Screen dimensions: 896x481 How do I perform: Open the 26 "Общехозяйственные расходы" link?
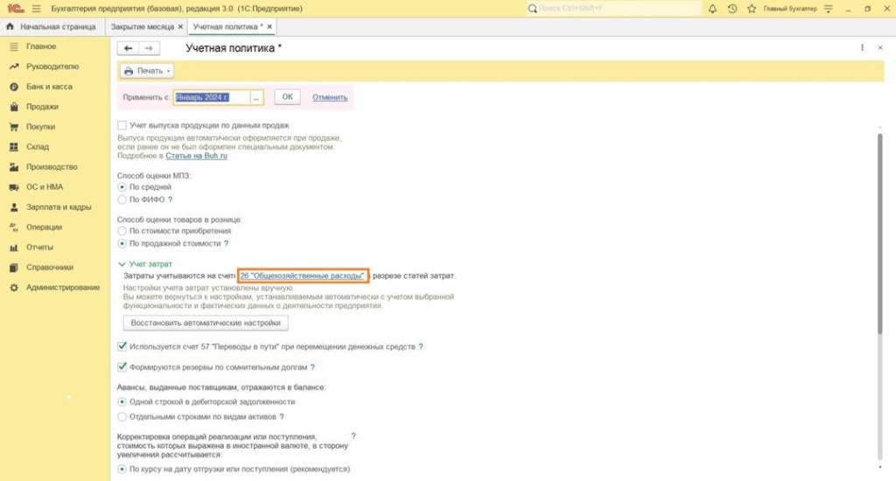pos(302,276)
